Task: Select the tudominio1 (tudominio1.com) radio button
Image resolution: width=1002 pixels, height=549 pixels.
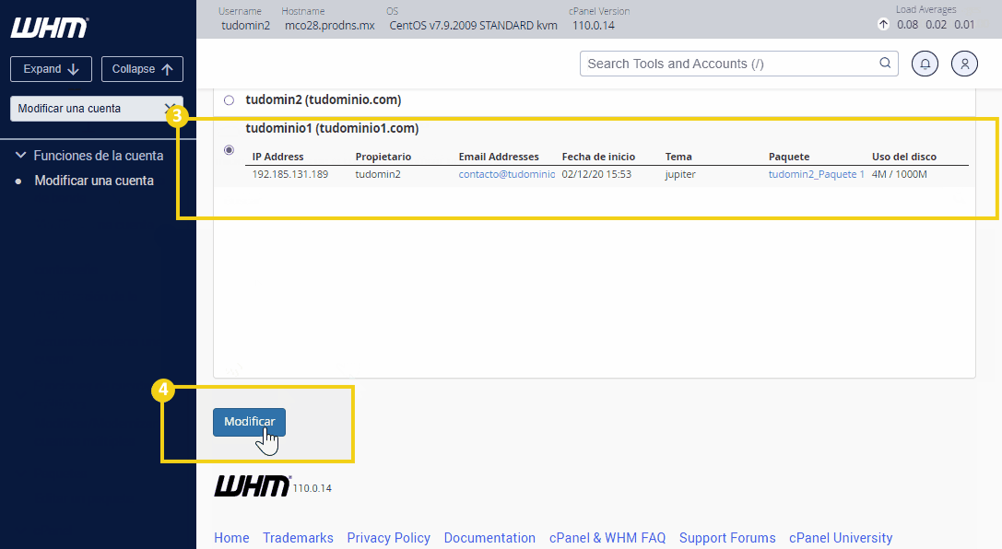Action: [x=229, y=150]
